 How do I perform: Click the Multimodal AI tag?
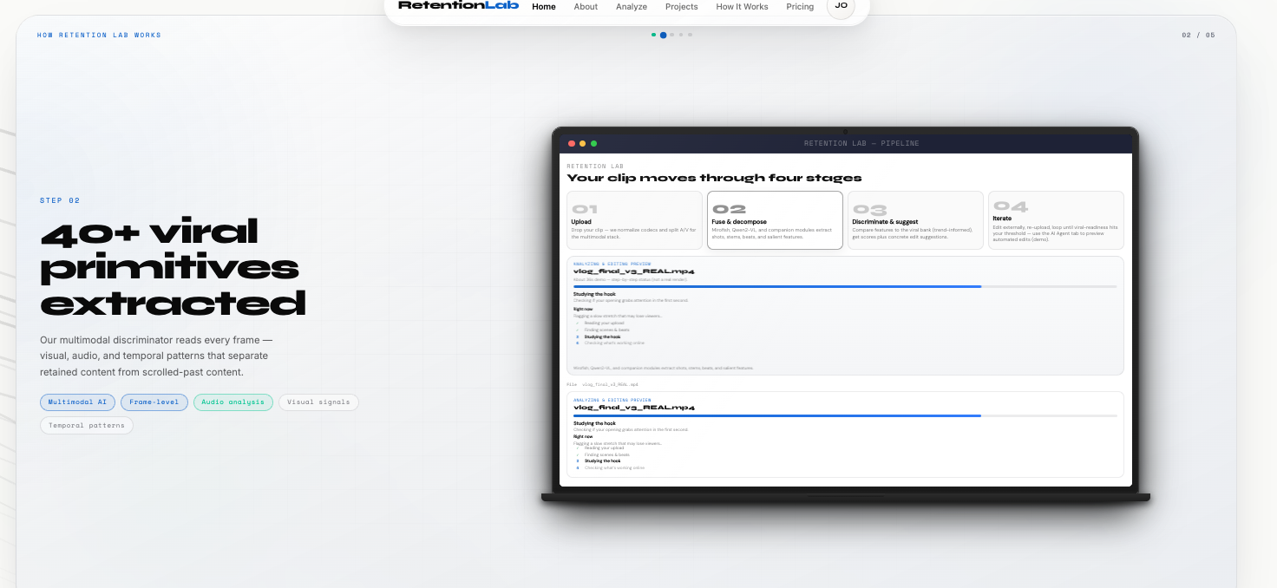pos(77,402)
